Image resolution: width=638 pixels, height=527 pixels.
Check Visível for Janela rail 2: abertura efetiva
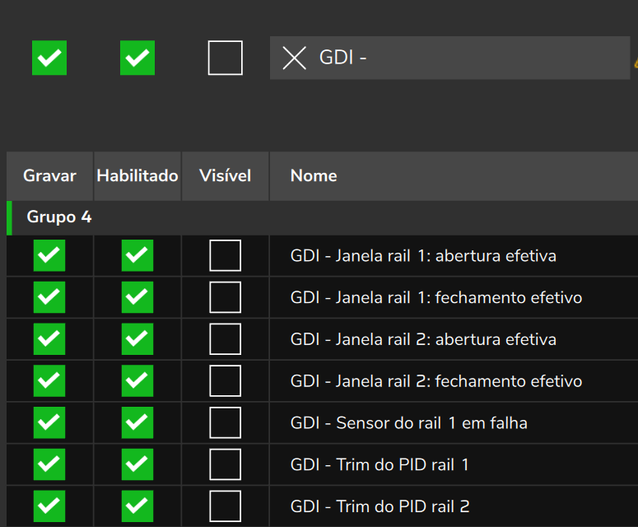tap(226, 339)
